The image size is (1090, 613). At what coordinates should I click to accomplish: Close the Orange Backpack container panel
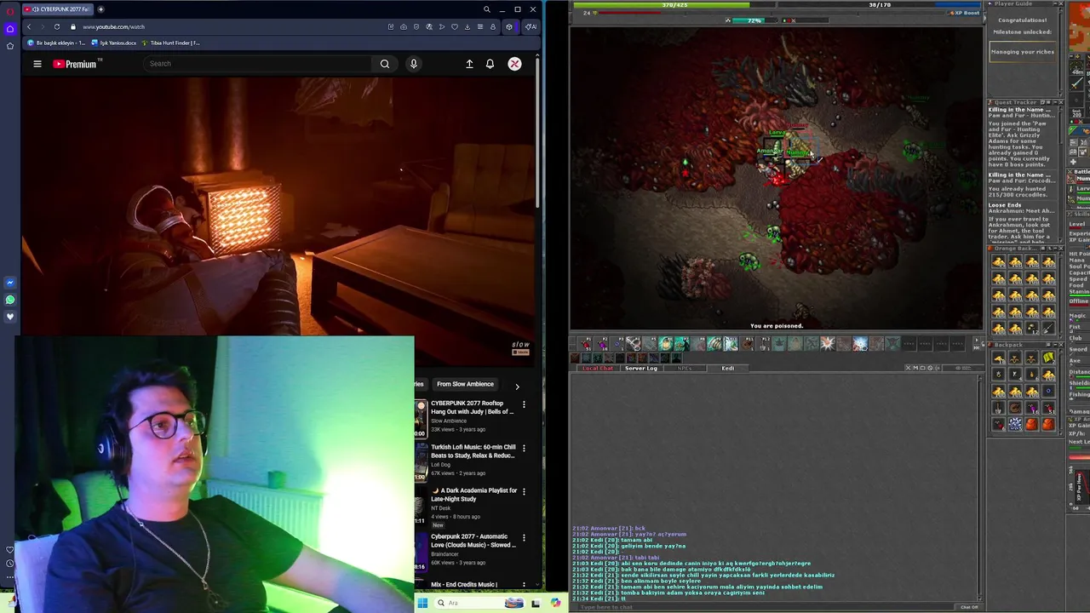[1060, 249]
